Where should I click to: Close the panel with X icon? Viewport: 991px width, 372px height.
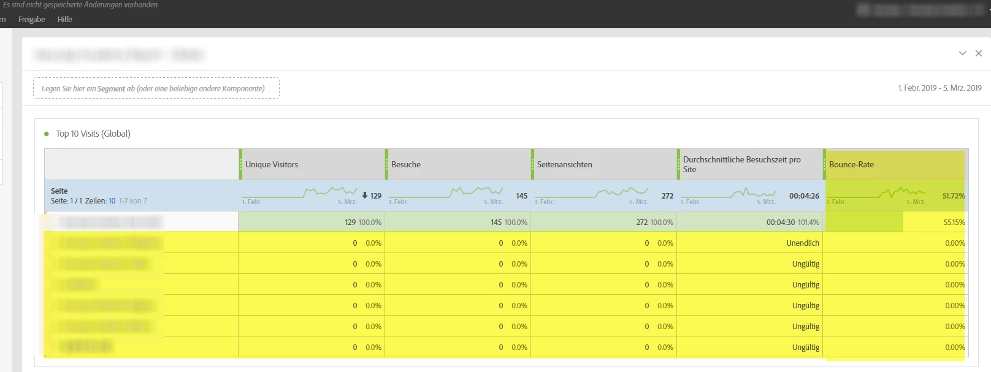coord(979,53)
